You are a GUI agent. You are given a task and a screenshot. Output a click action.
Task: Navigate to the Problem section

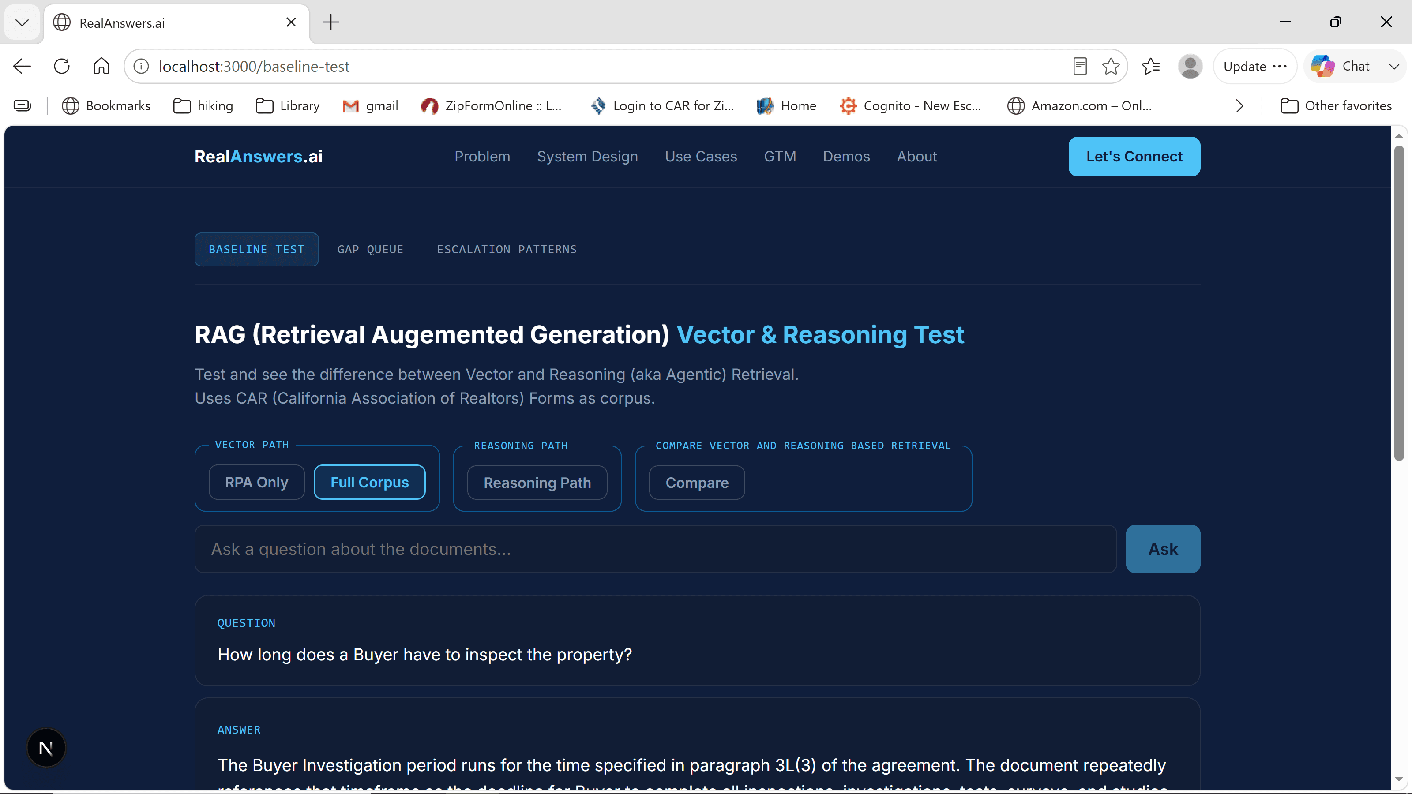482,157
